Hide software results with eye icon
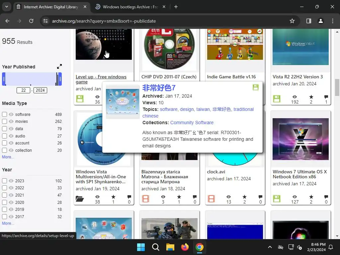This screenshot has width=340, height=255. point(11,114)
